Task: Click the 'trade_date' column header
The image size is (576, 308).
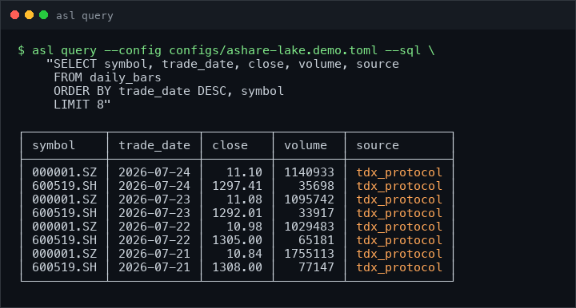Action: (154, 146)
